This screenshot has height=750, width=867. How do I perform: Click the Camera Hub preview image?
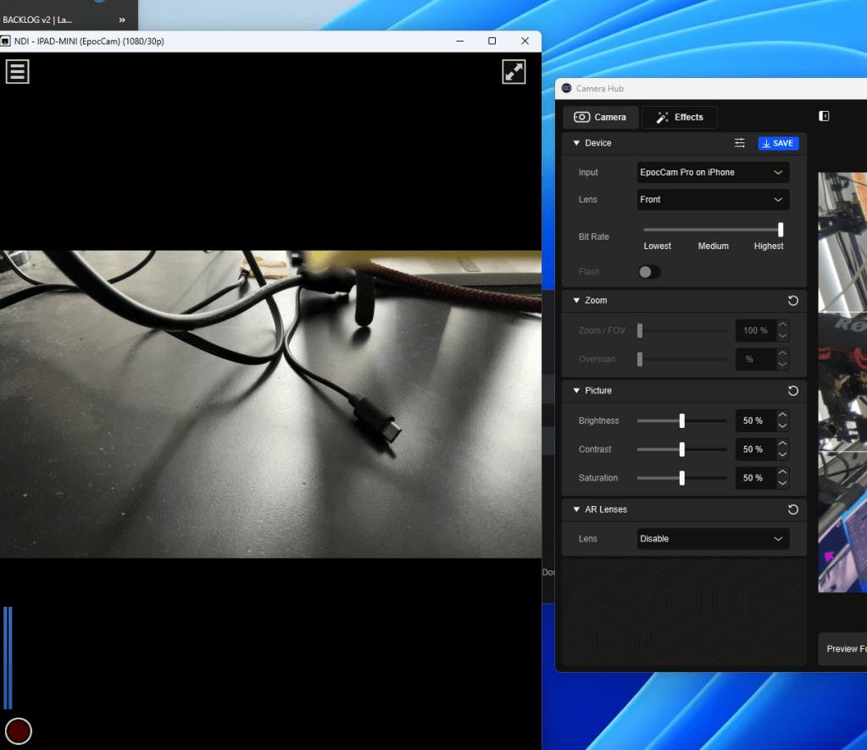point(842,382)
